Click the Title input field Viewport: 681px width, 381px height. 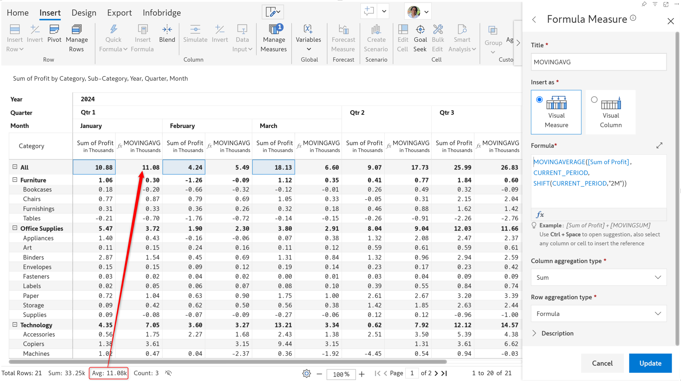(599, 62)
